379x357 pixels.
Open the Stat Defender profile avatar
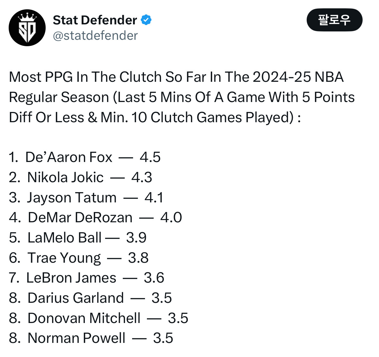[x=27, y=28]
